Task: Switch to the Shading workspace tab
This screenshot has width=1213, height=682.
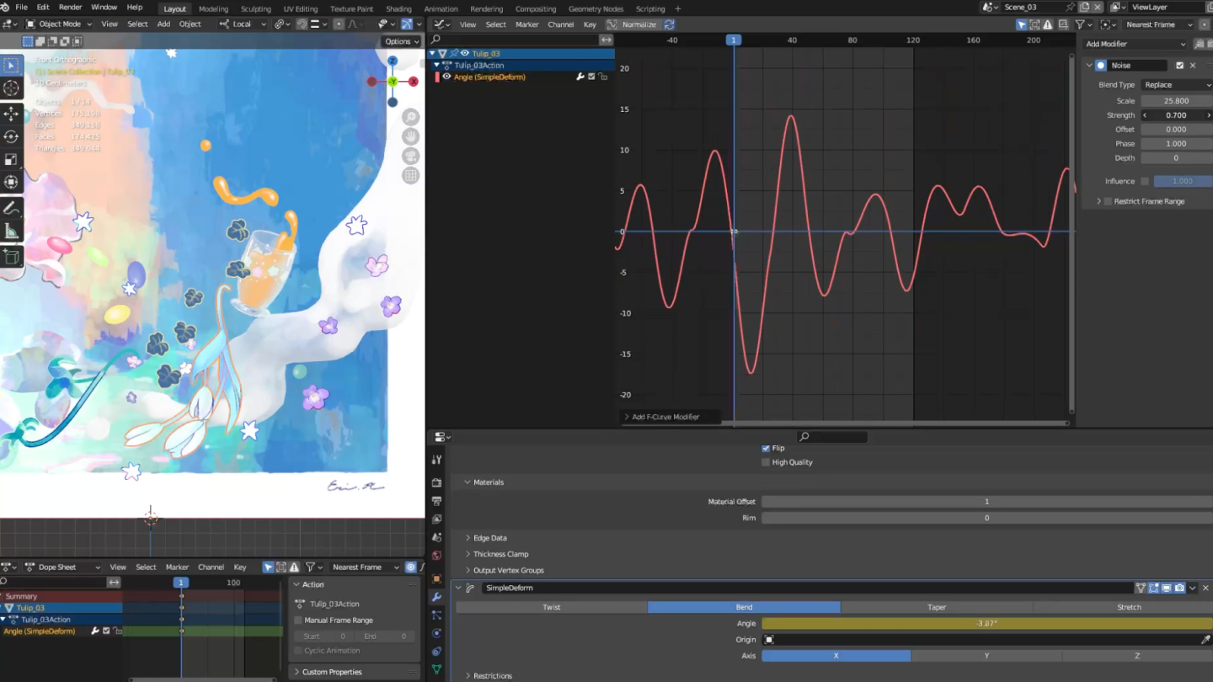Action: tap(398, 8)
